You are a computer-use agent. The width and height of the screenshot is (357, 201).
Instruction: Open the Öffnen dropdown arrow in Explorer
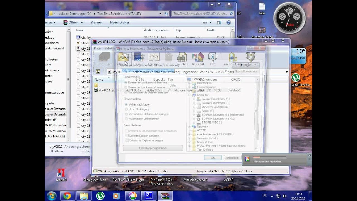click(x=82, y=22)
